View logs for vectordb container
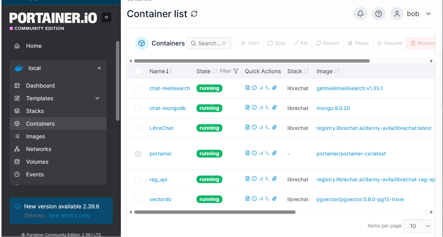 (x=247, y=199)
